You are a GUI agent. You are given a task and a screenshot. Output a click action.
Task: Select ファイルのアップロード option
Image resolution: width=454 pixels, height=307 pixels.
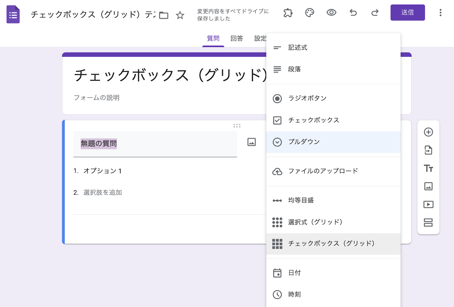click(x=333, y=171)
